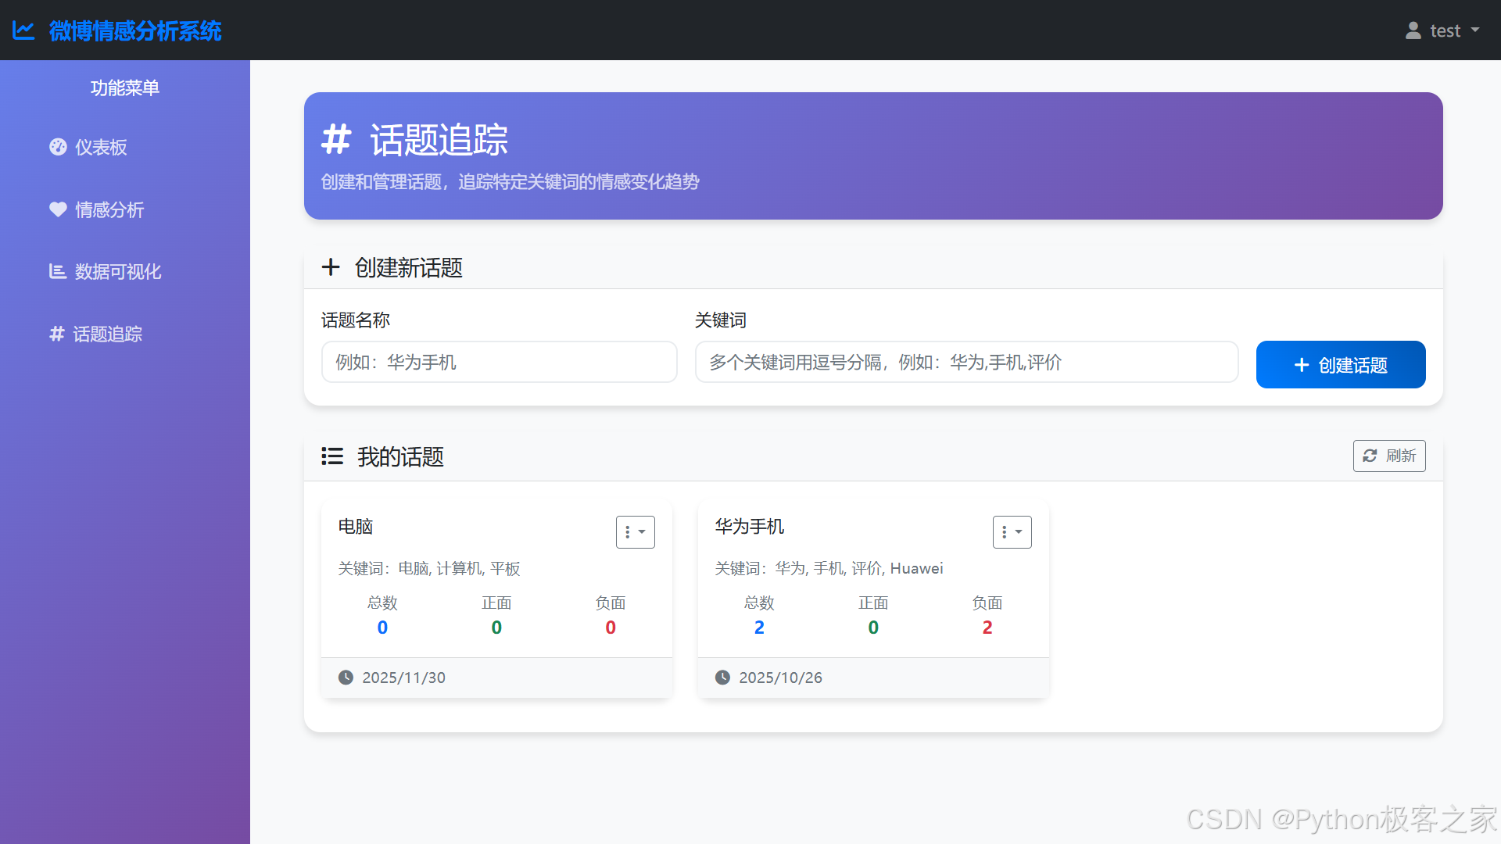
Task: Click the chart logo icon in navbar
Action: 23,30
